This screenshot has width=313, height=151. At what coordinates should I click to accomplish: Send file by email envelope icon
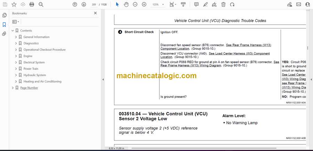tap(299, 5)
